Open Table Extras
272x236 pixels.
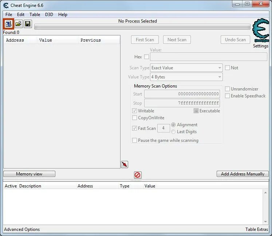(257, 229)
